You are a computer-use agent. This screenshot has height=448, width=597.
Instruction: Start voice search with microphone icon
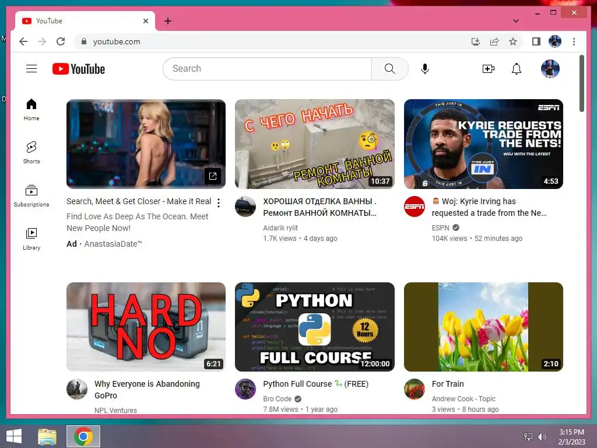(x=425, y=69)
